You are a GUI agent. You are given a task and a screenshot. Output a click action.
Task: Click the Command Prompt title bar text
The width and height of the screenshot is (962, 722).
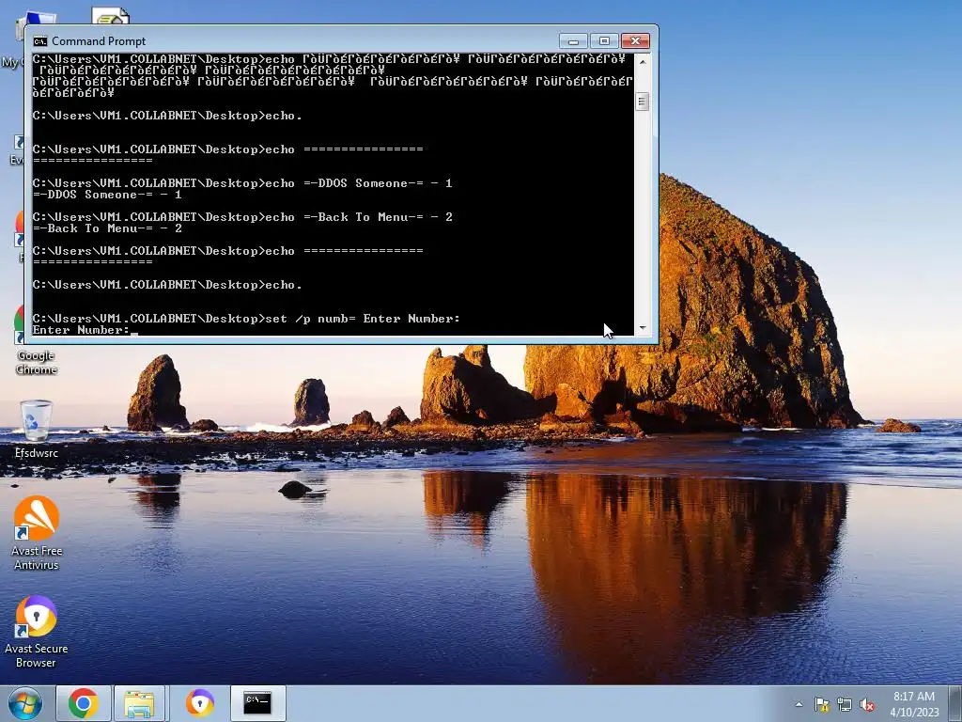99,41
